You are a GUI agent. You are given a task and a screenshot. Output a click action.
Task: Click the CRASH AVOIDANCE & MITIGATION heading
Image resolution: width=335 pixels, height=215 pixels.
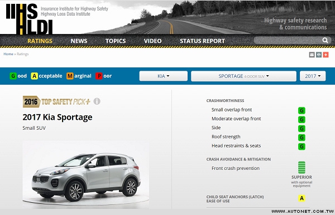coord(238,159)
